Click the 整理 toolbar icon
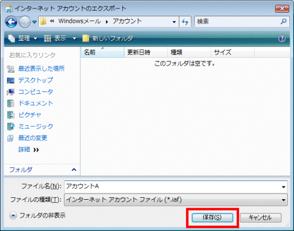Viewport: 294px width, 231px height. (x=11, y=38)
